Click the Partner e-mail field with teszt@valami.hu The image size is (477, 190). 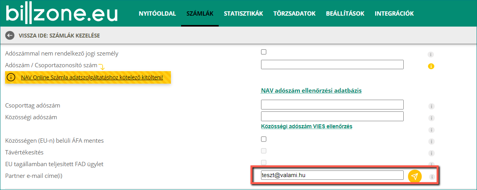[332, 176]
